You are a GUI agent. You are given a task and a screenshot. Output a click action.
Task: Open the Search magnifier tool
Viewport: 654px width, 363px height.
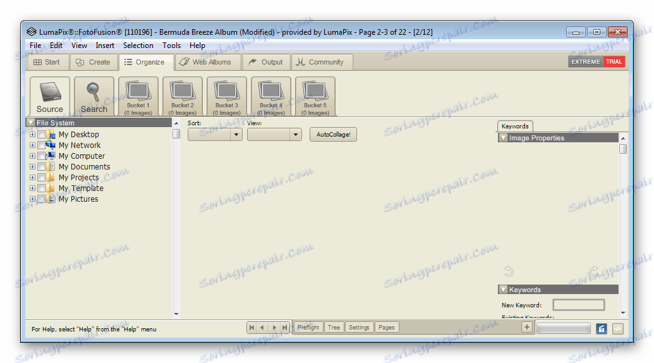tap(94, 96)
